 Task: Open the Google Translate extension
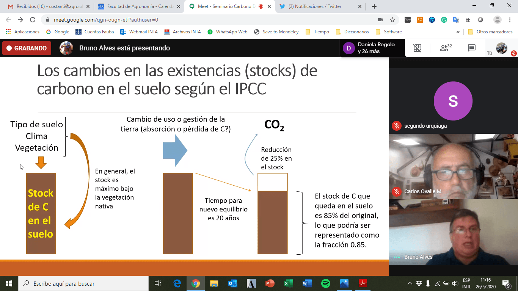click(x=456, y=20)
